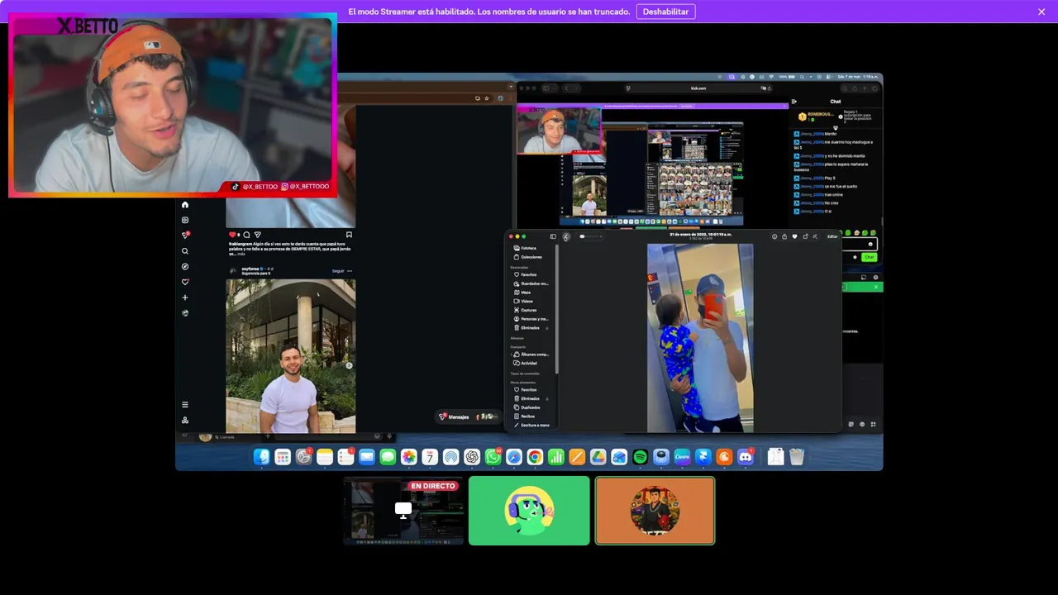
Task: Launch Google Chrome from the Dock
Action: pos(535,457)
